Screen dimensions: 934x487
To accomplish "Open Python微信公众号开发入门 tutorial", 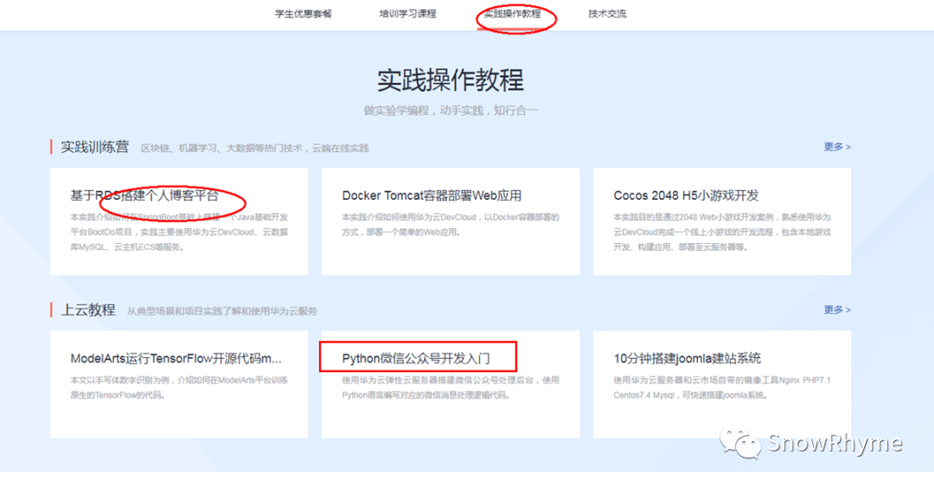I will (x=416, y=358).
